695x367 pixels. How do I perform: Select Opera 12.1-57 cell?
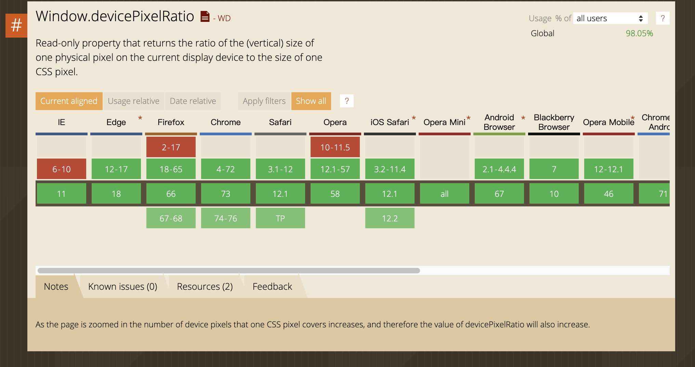point(335,169)
